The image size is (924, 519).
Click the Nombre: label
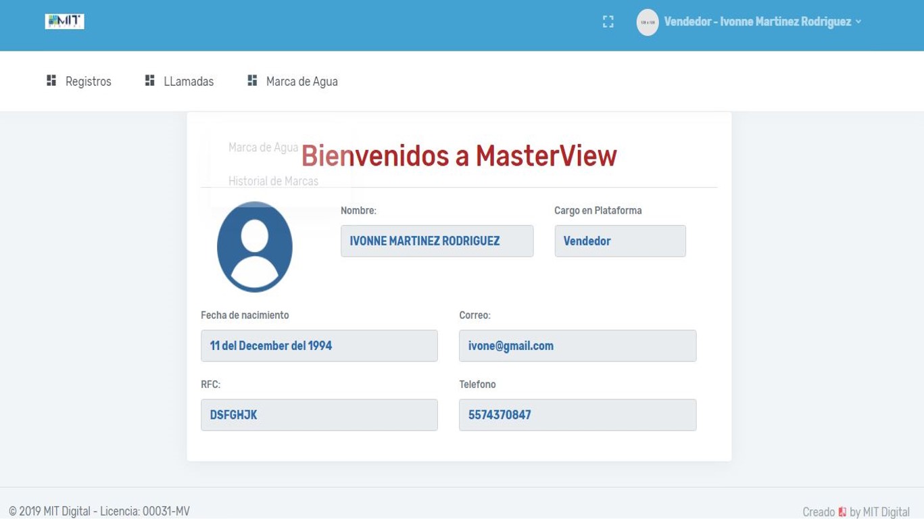point(358,211)
